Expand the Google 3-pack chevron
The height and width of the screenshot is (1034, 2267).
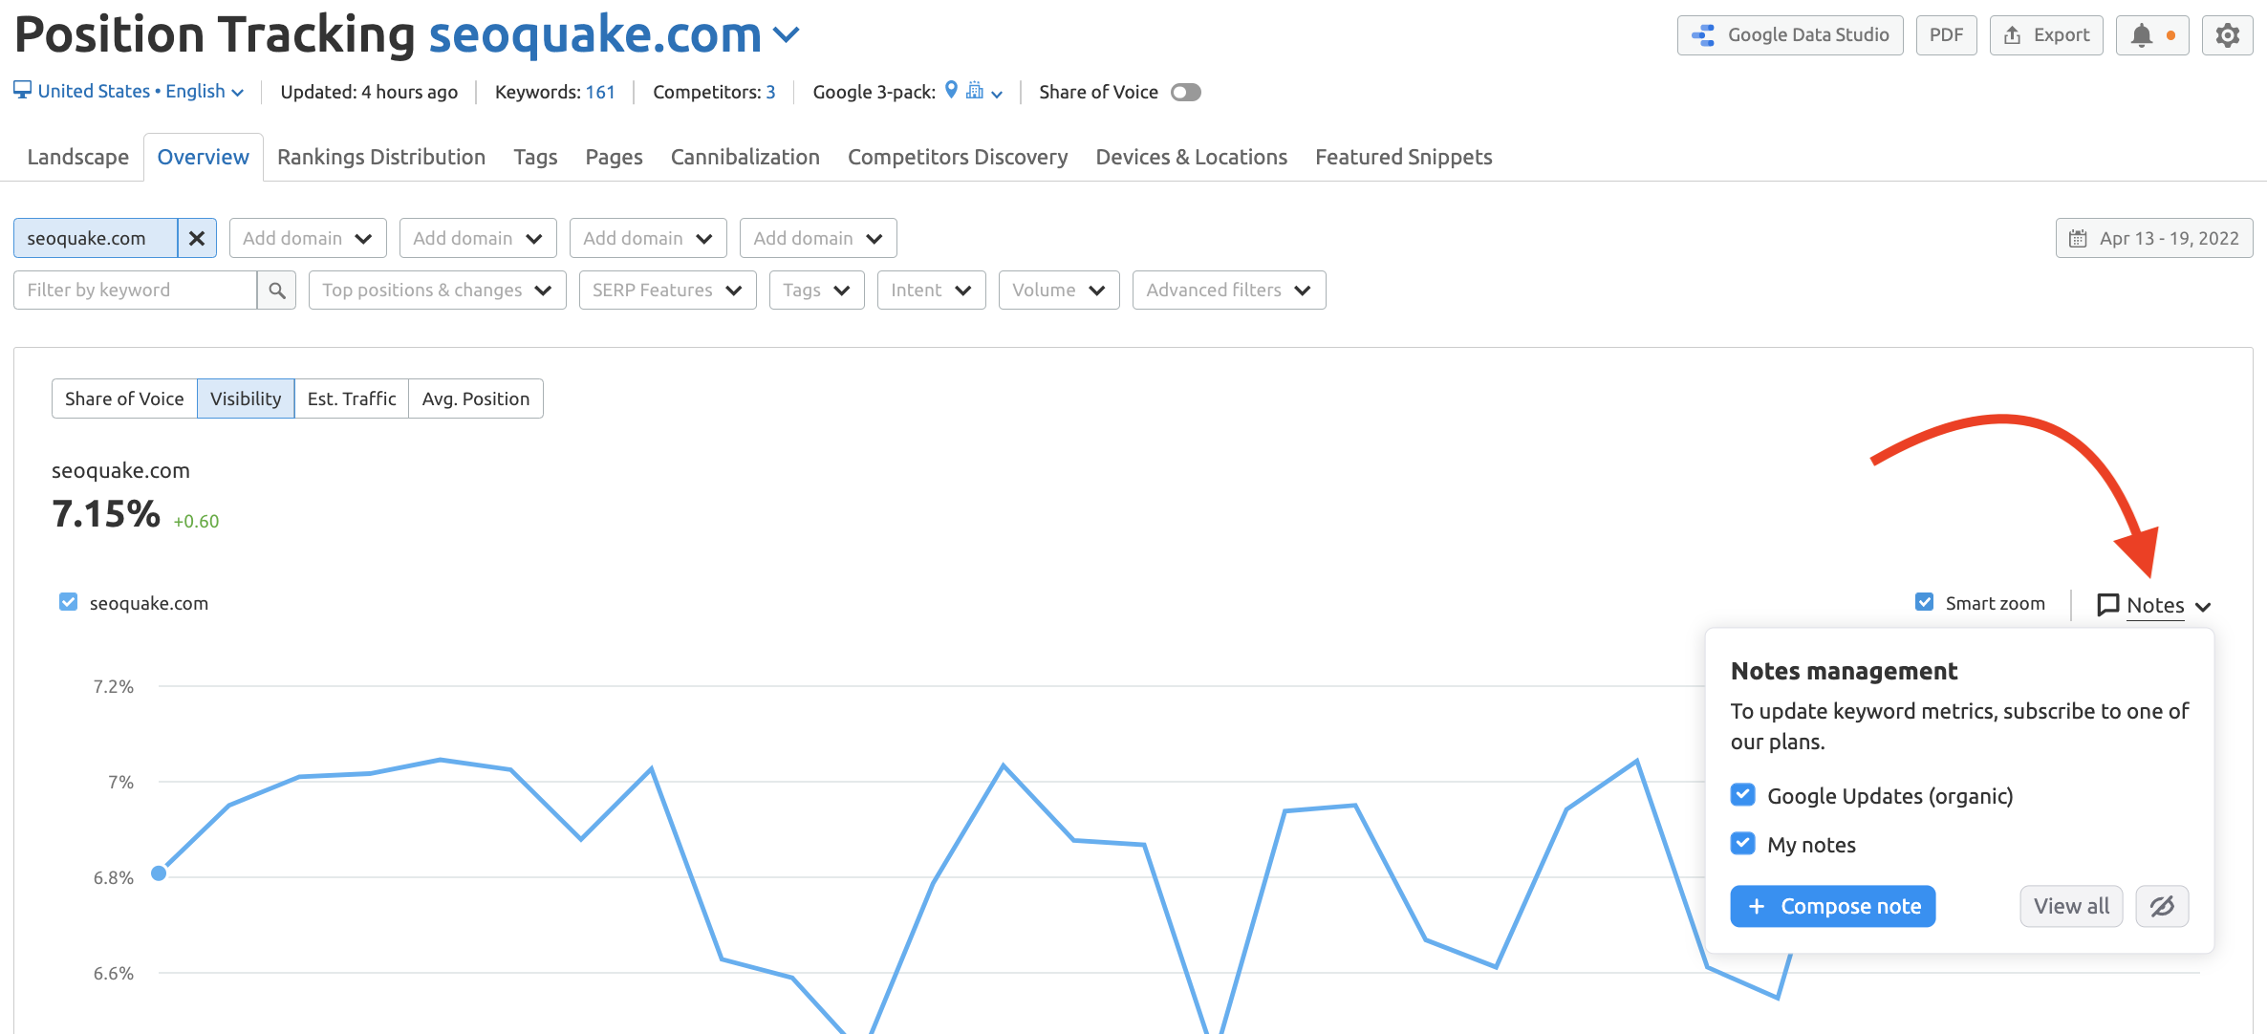pyautogui.click(x=997, y=94)
